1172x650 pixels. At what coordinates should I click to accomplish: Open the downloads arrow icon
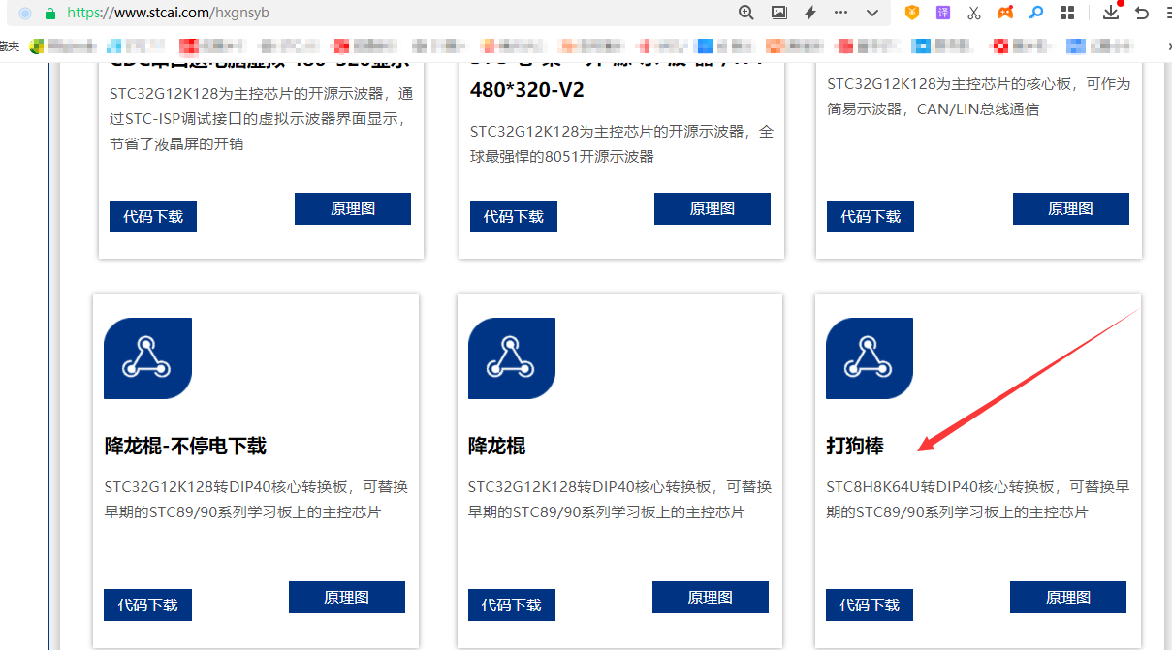(x=1111, y=13)
